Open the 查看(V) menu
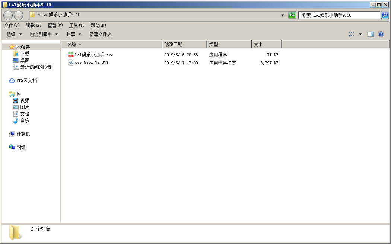This screenshot has height=244, width=391. point(55,25)
